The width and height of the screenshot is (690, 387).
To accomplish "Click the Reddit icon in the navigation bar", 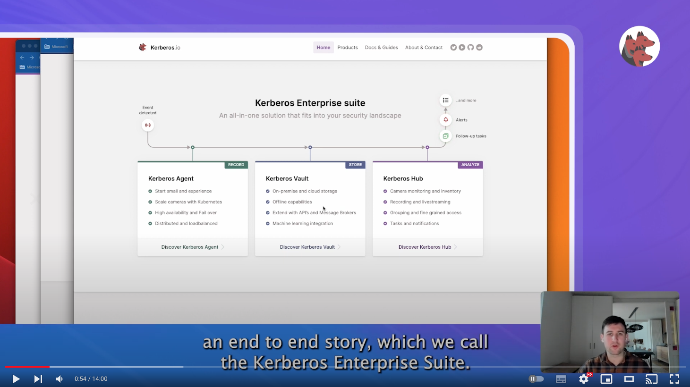I will (x=479, y=47).
